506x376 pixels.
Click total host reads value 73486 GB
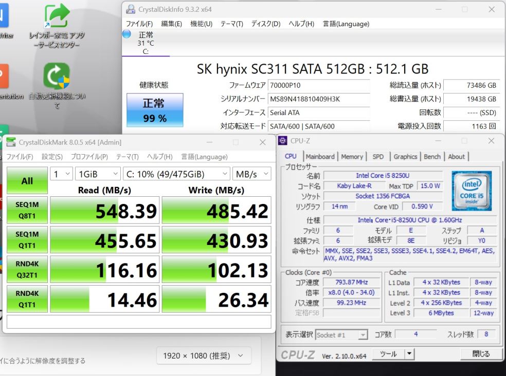click(x=472, y=85)
